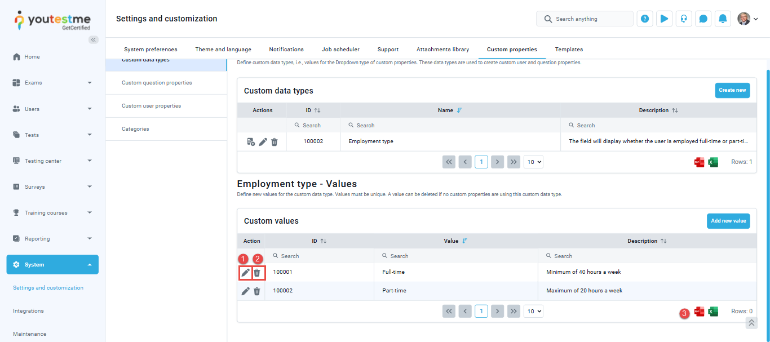Switch to the Templates tab
The width and height of the screenshot is (770, 342).
(569, 50)
